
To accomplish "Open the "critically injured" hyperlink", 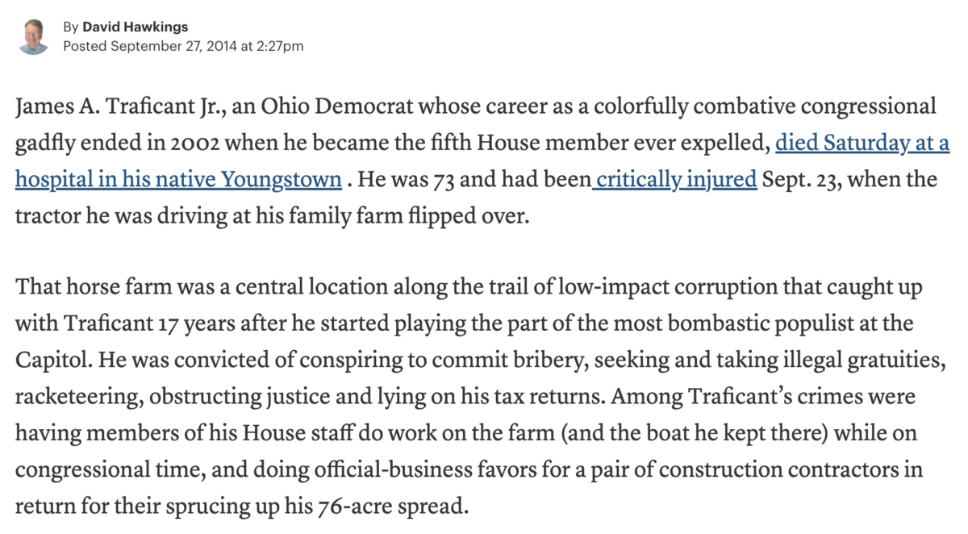I will [x=674, y=179].
